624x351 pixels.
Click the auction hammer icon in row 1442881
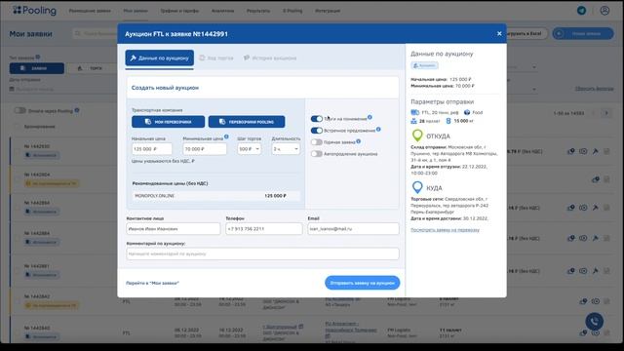[x=596, y=271]
